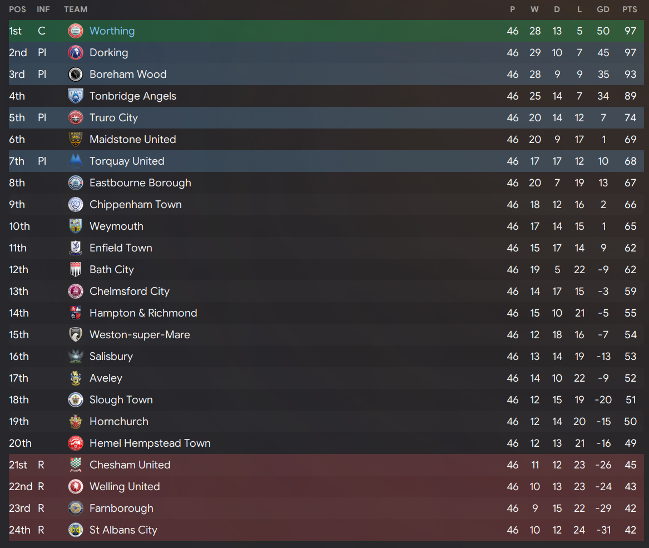Click the St Albans City badge
Image resolution: width=649 pixels, height=548 pixels.
(75, 530)
